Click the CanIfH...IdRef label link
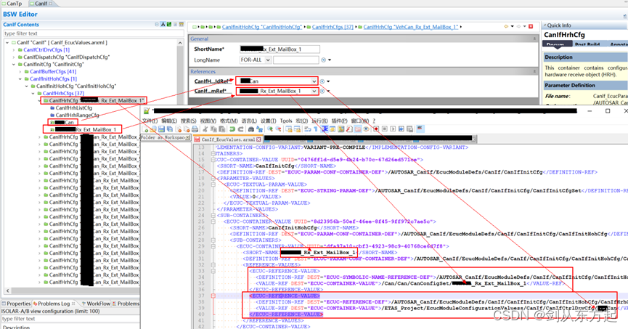Viewport: 628px width, 329px height. [211, 81]
